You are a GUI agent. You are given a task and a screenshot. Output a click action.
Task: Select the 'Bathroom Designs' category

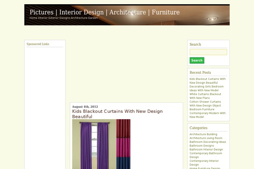pos(202,145)
